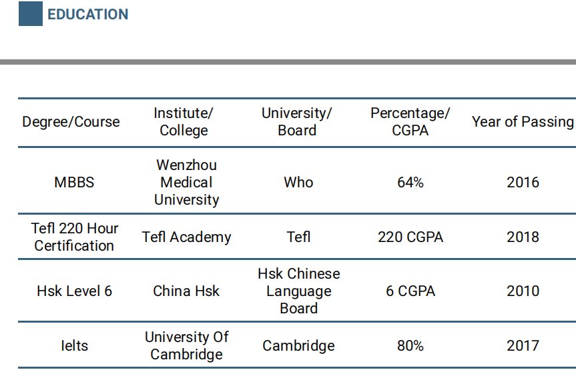
Task: Click the Percentage/CGPA column header
Action: (410, 122)
